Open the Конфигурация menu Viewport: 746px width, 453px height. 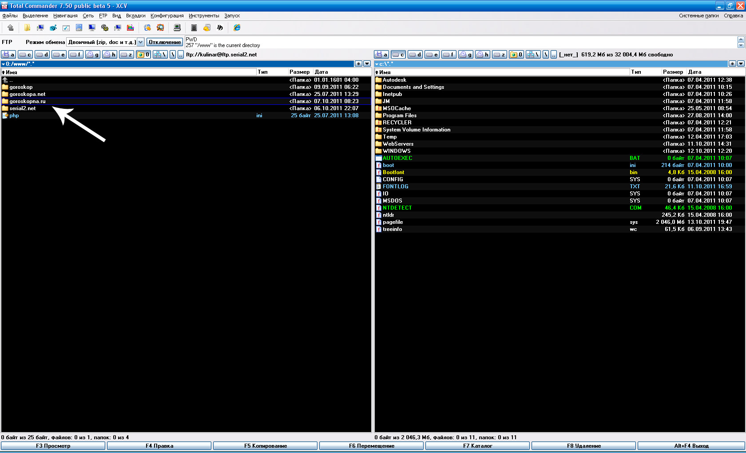click(167, 16)
